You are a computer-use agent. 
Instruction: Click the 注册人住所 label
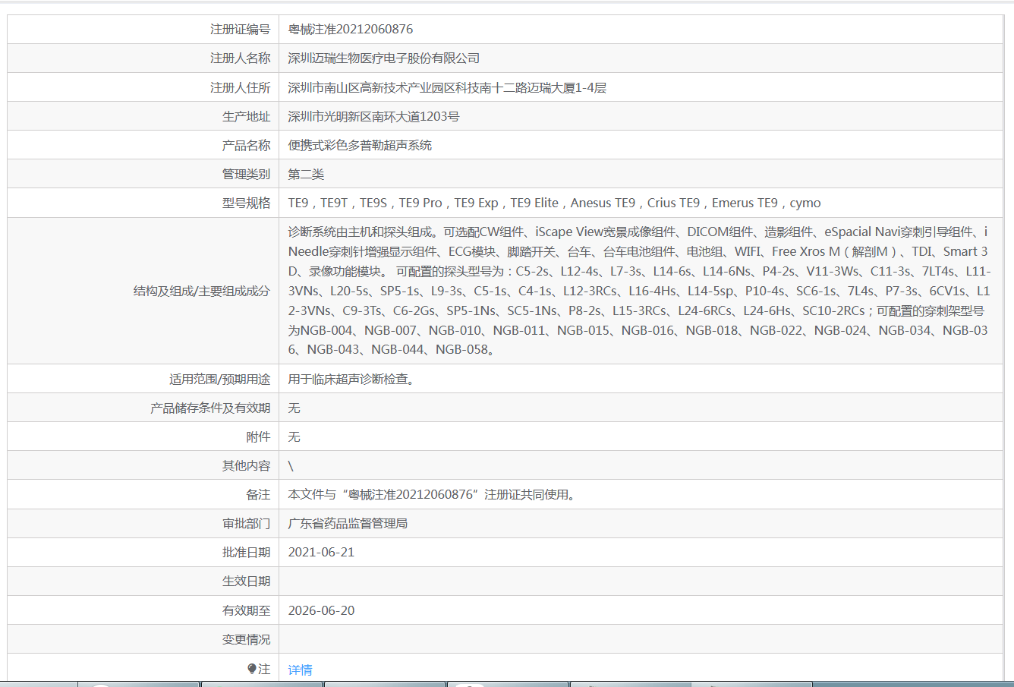[x=240, y=87]
